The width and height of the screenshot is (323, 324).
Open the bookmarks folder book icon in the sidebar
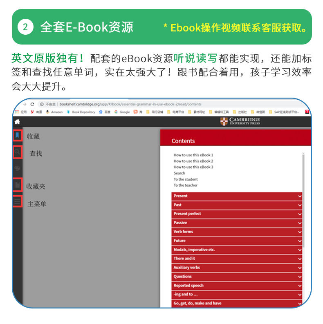[17, 185]
